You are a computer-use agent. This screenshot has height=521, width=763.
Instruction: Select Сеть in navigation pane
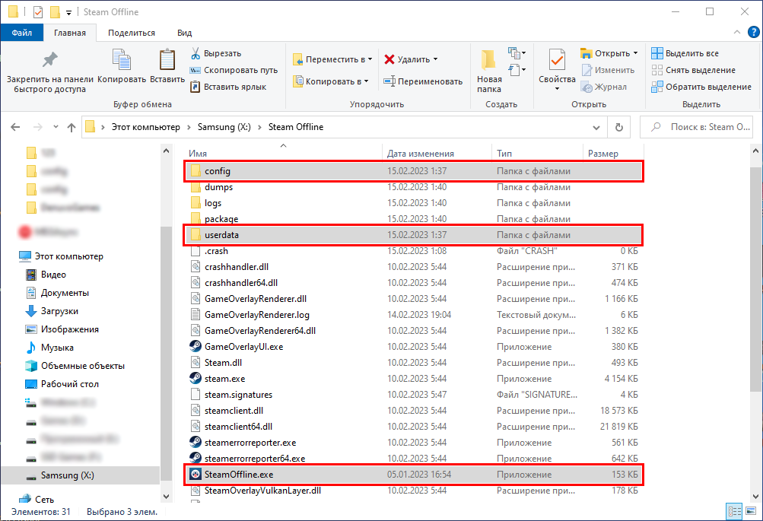click(37, 499)
